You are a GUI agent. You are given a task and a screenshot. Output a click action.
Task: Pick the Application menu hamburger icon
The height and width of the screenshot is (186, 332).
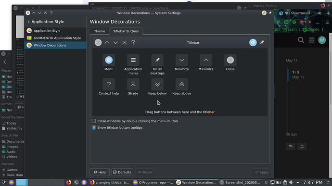133,60
